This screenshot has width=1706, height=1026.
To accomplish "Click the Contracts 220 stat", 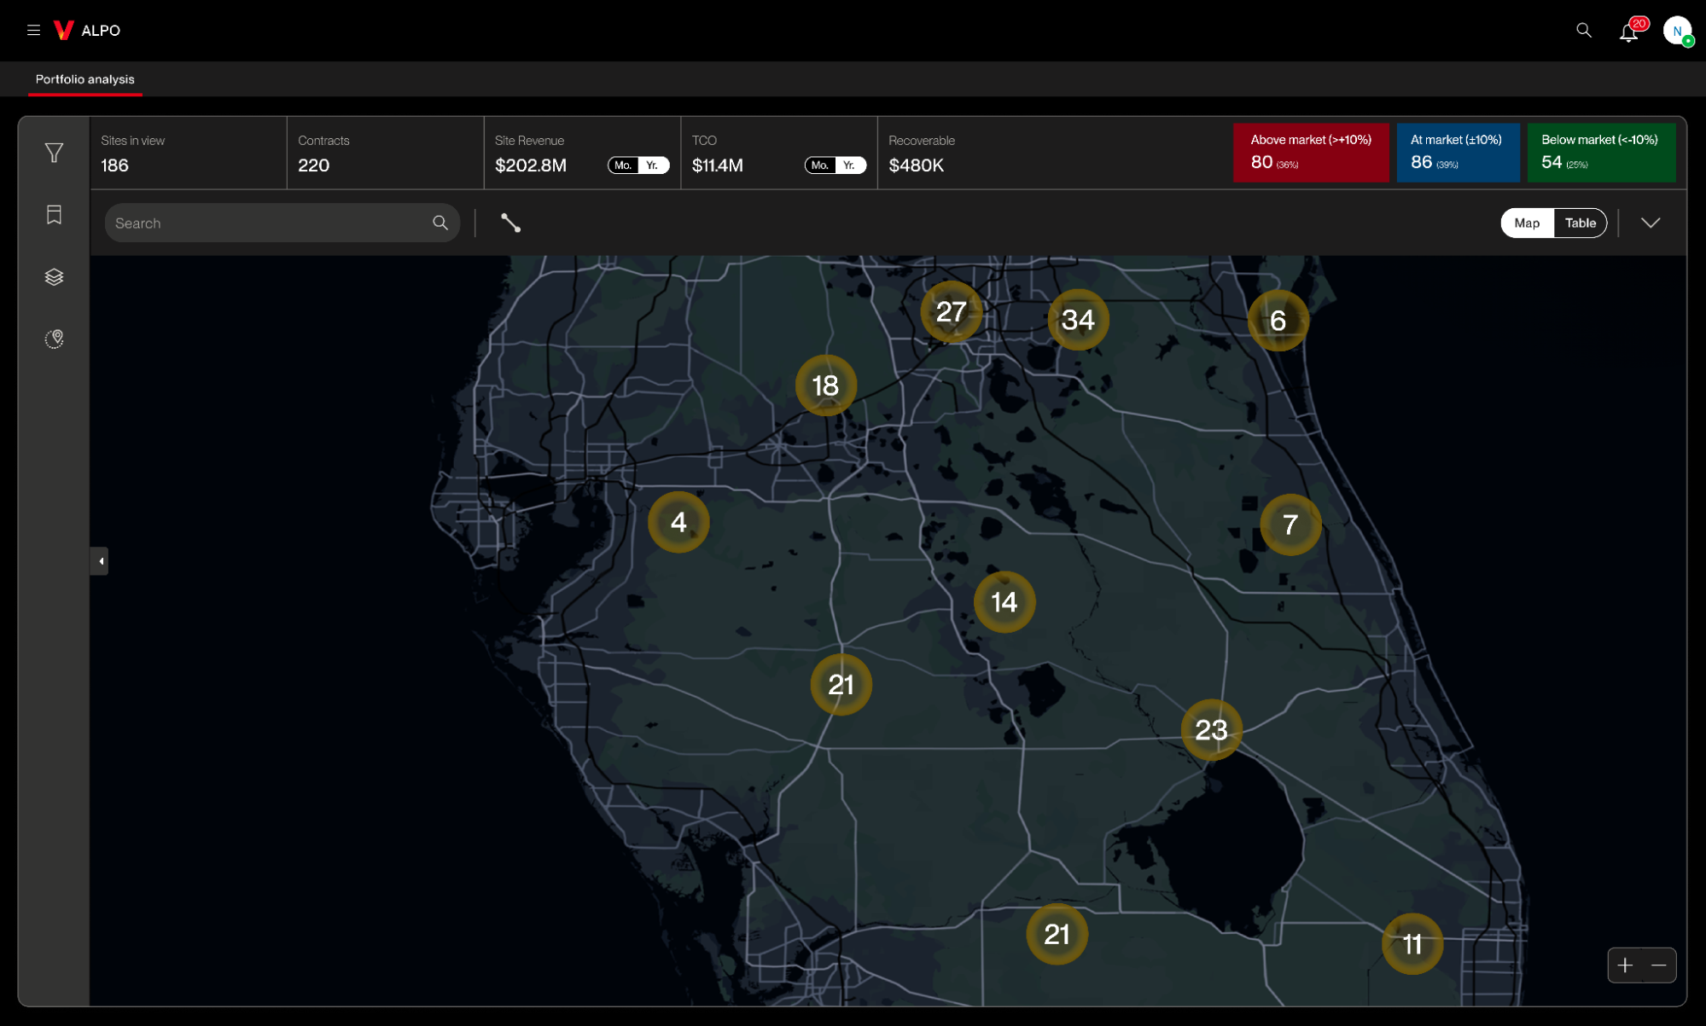I will (x=385, y=154).
